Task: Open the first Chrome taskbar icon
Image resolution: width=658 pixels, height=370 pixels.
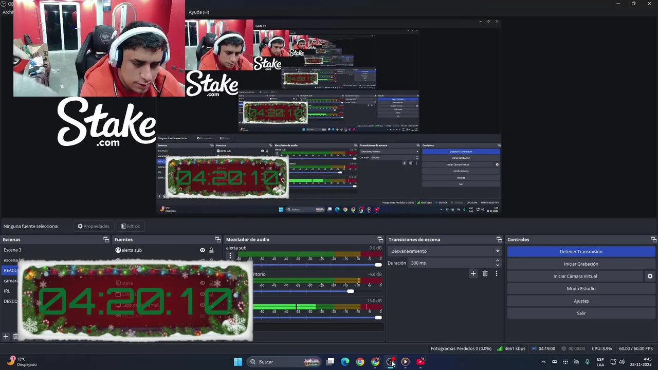Action: (x=360, y=362)
